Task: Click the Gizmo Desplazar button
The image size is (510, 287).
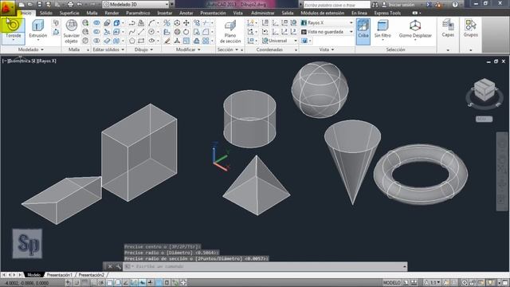Action: click(x=415, y=29)
